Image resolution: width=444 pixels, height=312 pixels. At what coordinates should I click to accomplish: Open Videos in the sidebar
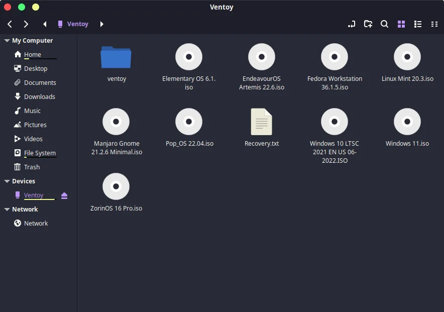(x=33, y=139)
